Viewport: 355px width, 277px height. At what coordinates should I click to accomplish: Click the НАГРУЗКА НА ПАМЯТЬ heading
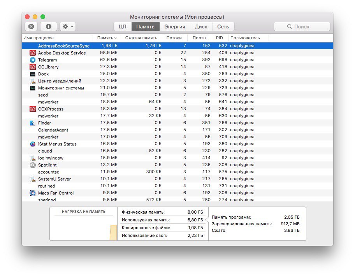pyautogui.click(x=84, y=212)
